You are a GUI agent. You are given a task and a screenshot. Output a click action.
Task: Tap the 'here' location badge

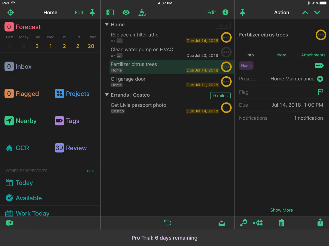pos(223,25)
